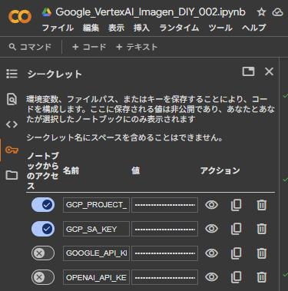
Task: Delete the OPENAI_API_KEY secret
Action: 261,277
